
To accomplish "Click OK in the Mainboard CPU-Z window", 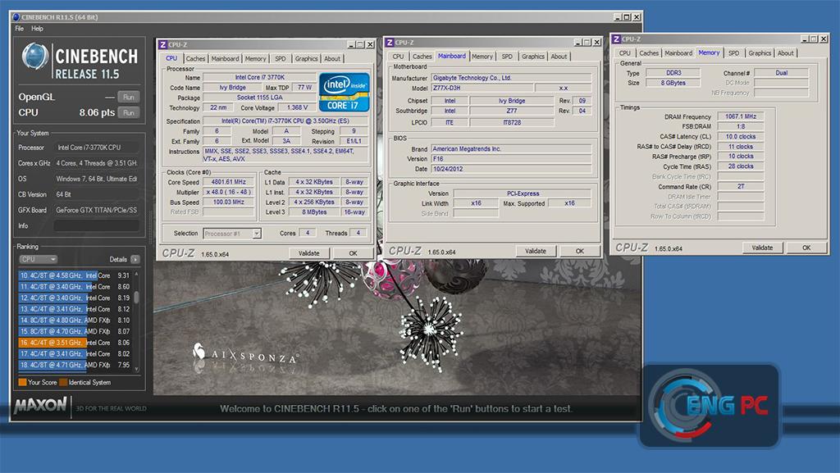I will [x=580, y=251].
